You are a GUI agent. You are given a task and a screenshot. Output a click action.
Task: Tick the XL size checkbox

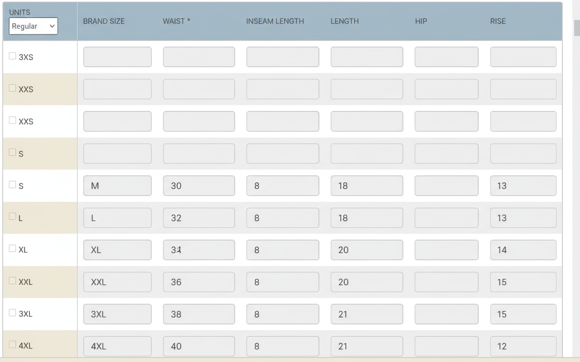point(13,248)
